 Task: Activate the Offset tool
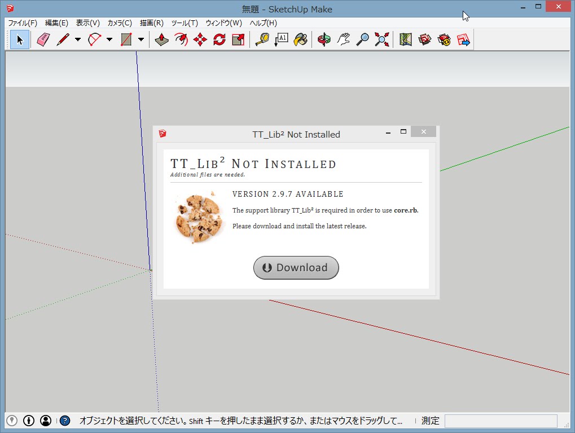181,39
